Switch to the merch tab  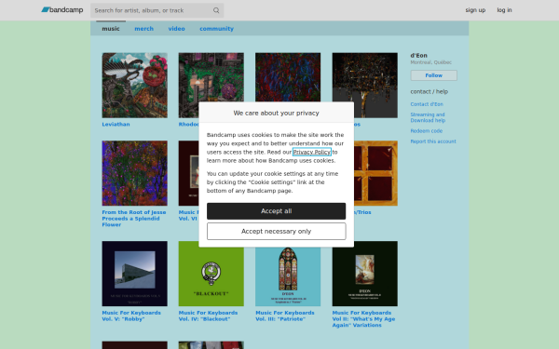(144, 29)
